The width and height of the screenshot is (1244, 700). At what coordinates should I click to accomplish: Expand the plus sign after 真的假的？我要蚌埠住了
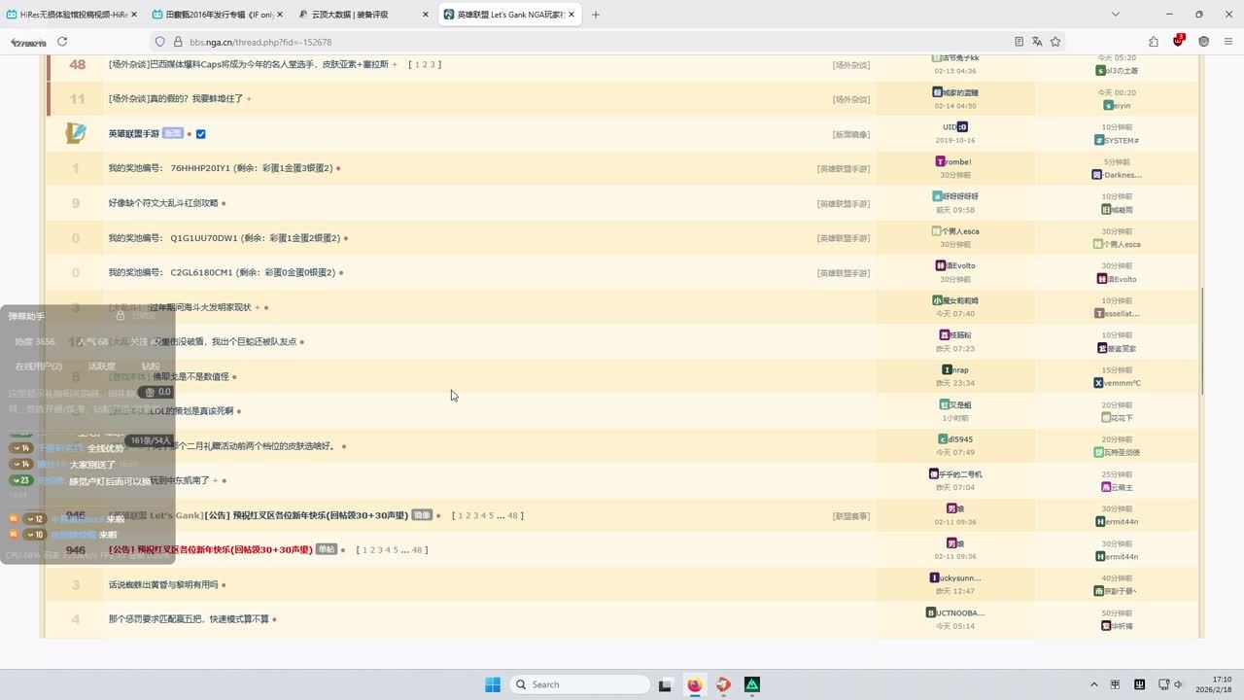pyautogui.click(x=249, y=99)
